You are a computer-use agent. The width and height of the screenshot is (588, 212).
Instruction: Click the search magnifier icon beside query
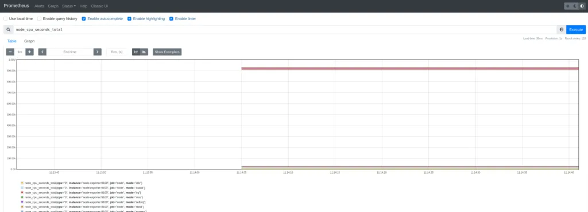click(8, 30)
